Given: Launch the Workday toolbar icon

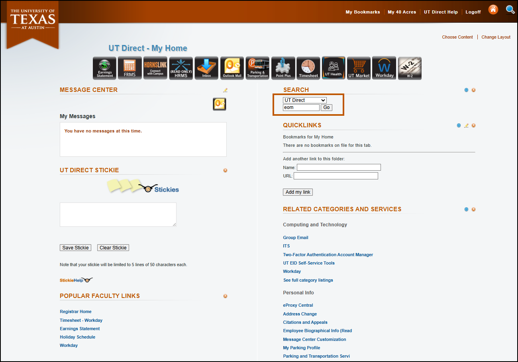Looking at the screenshot, I should 384,68.
